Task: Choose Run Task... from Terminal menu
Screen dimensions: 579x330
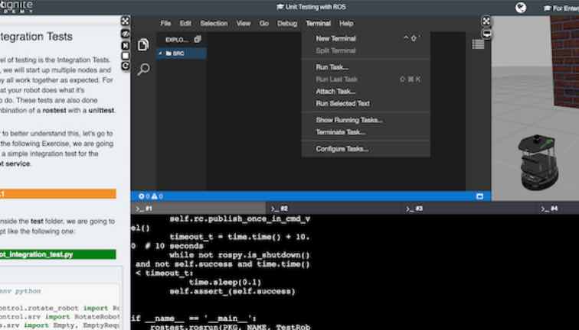Action: 366,67
